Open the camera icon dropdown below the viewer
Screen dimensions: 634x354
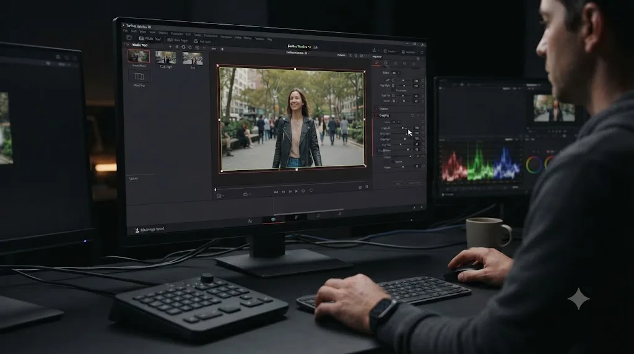click(x=246, y=194)
